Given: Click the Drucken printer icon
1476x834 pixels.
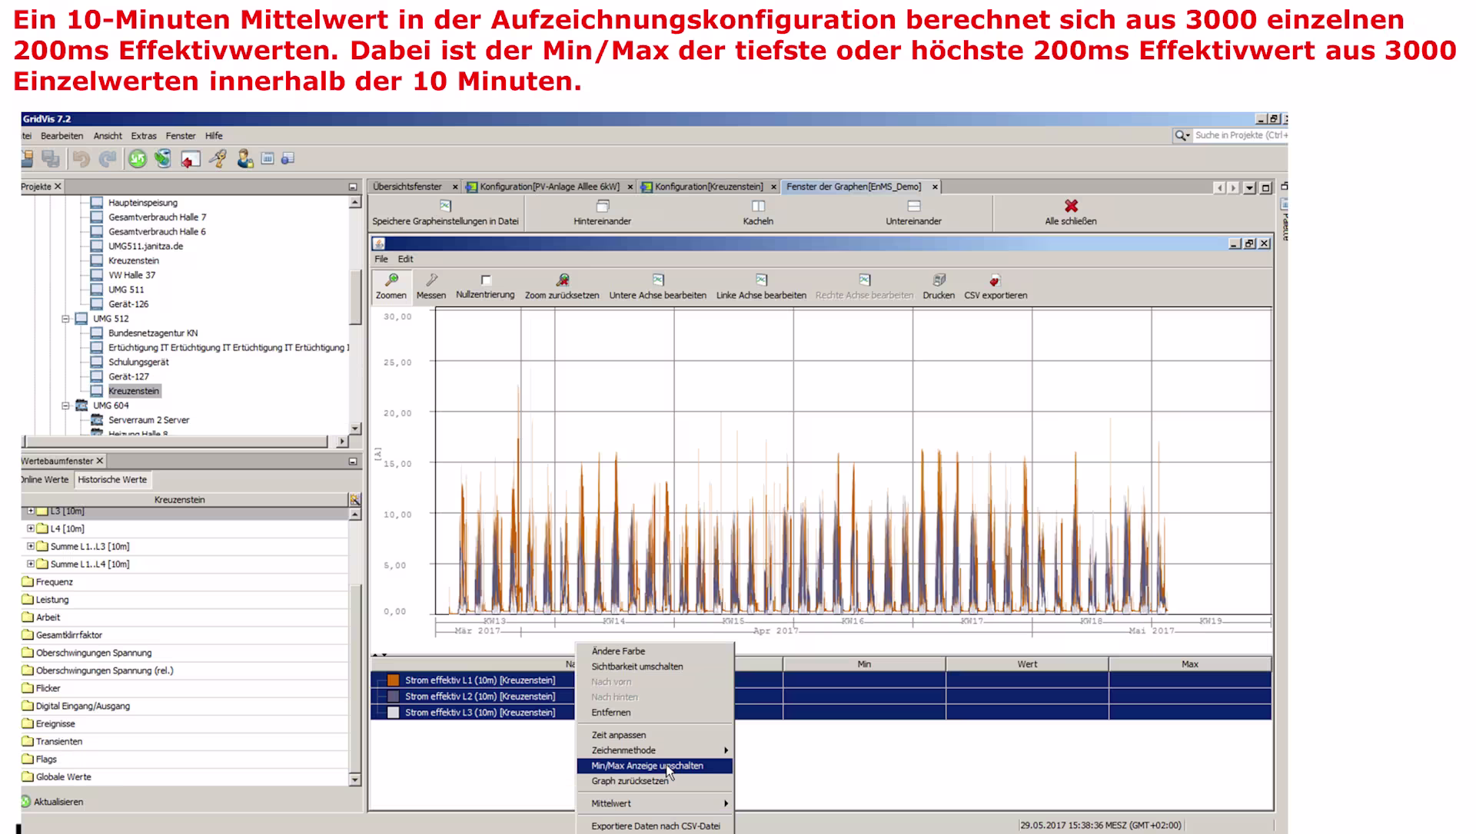Looking at the screenshot, I should click(x=939, y=281).
